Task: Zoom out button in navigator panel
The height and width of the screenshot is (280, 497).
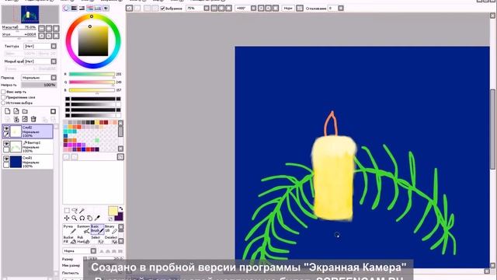Action: [x=41, y=28]
